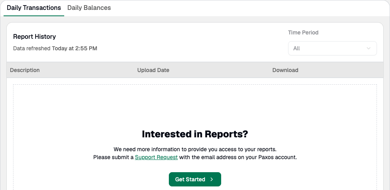The height and width of the screenshot is (190, 390).
Task: Click the Data refreshed Today at 2:55 PM text
Action: (55, 48)
